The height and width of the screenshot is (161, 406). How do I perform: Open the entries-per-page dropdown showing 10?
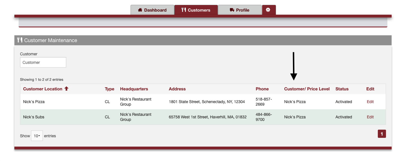tap(37, 136)
